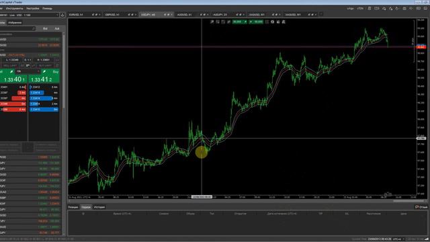
Task: Click the third icon in chart toolbar
Action: tap(223, 22)
